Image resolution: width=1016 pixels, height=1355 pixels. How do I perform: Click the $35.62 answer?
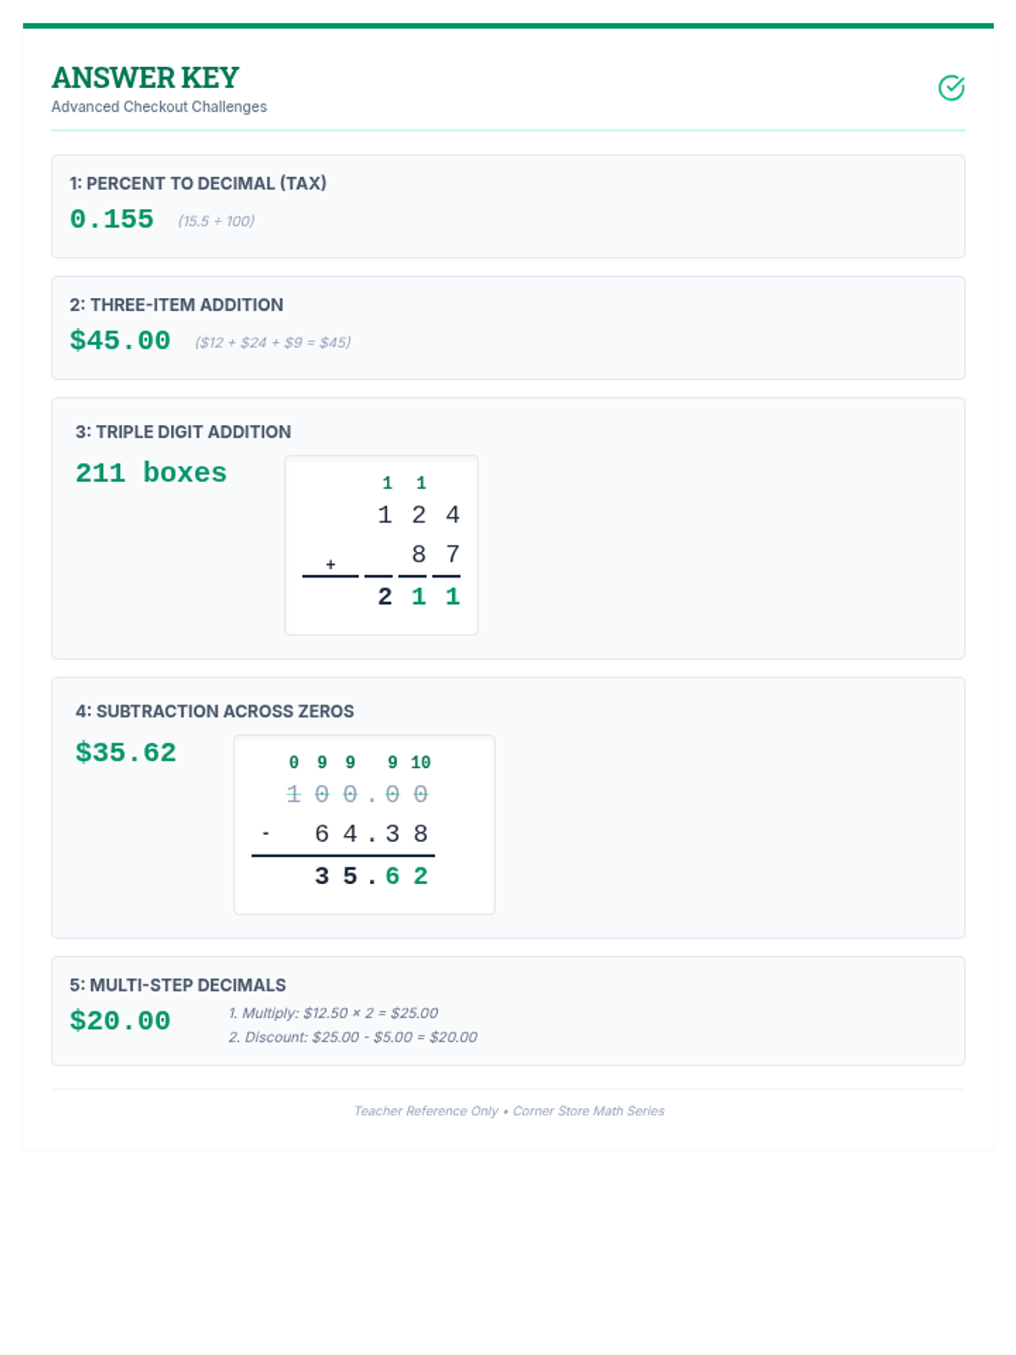coord(125,752)
